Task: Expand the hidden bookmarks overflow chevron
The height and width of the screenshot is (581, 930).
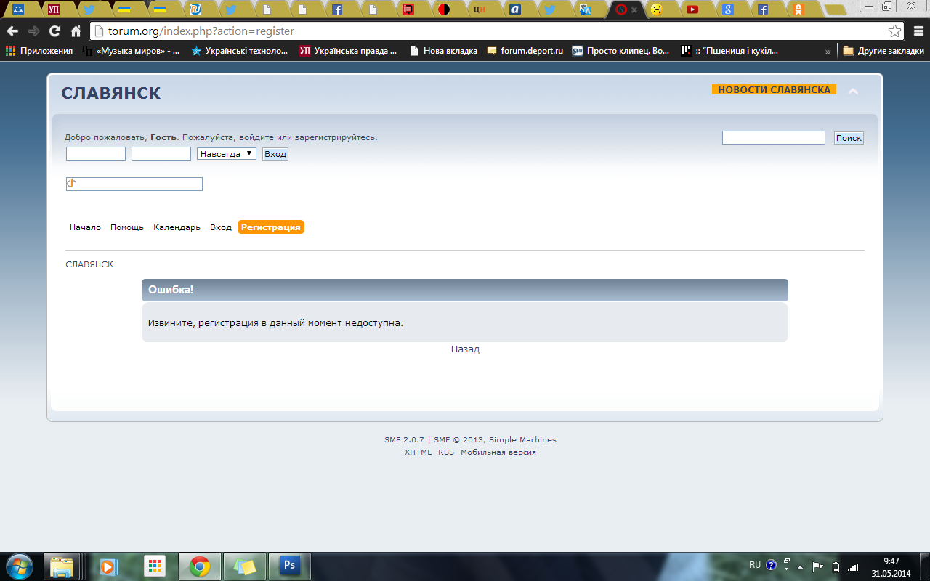Action: pos(828,52)
